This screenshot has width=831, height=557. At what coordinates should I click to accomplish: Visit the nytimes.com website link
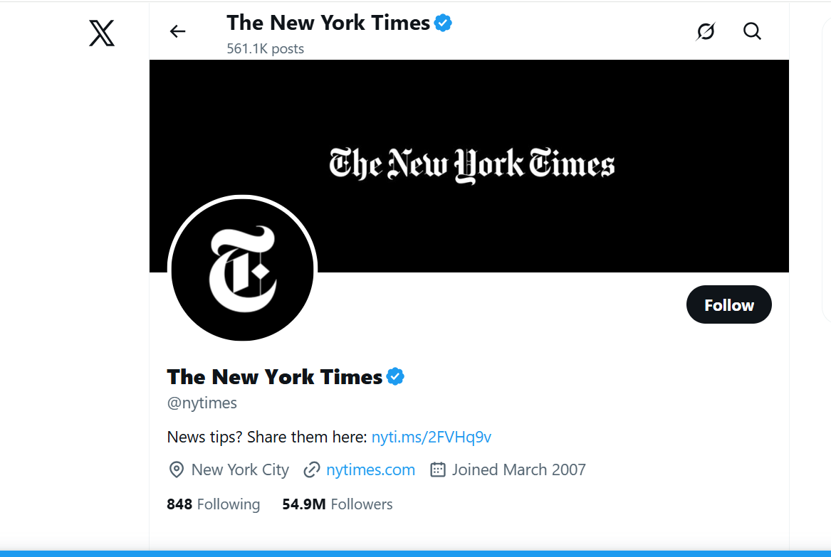coord(370,470)
